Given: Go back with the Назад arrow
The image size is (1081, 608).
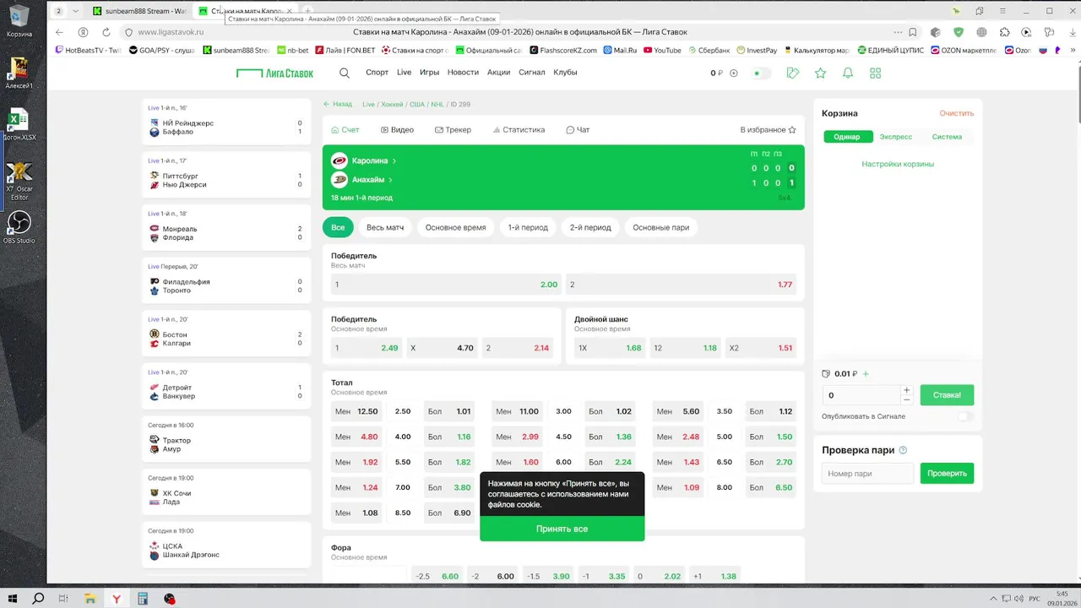Looking at the screenshot, I should pos(338,104).
